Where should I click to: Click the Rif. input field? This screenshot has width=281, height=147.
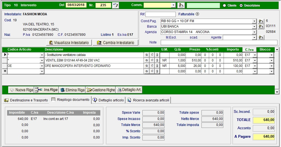(x=160, y=14)
